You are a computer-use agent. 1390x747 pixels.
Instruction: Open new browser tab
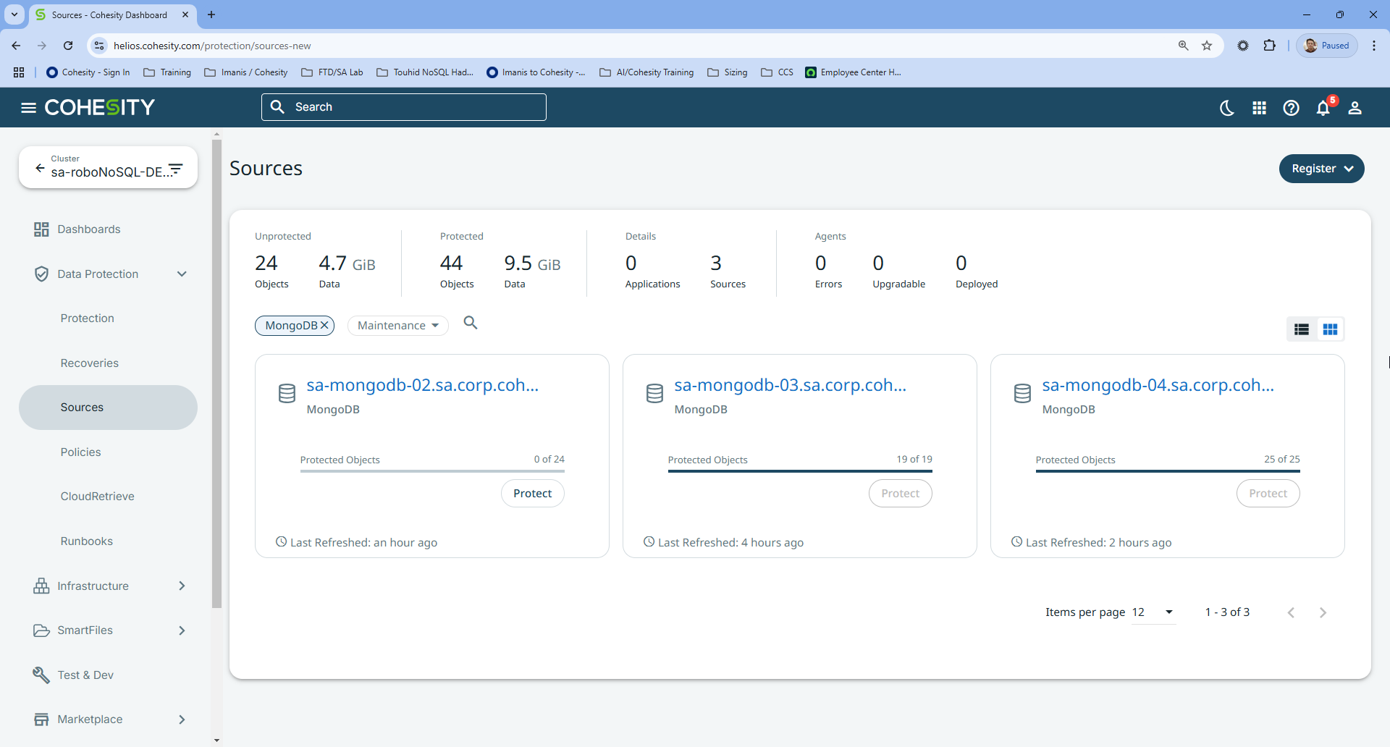[211, 14]
